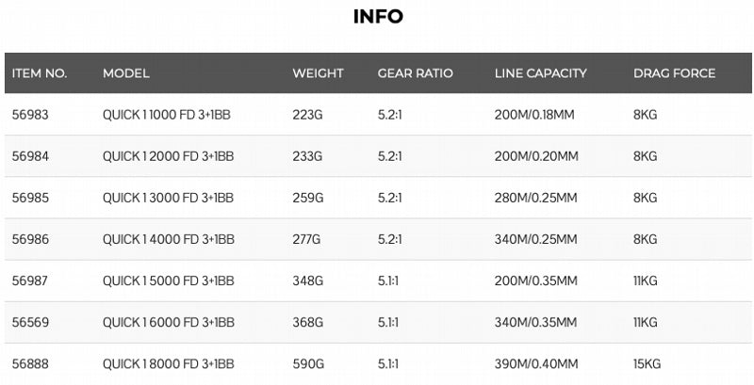Click the DRAG FORCE column header
754x385 pixels.
click(x=674, y=73)
